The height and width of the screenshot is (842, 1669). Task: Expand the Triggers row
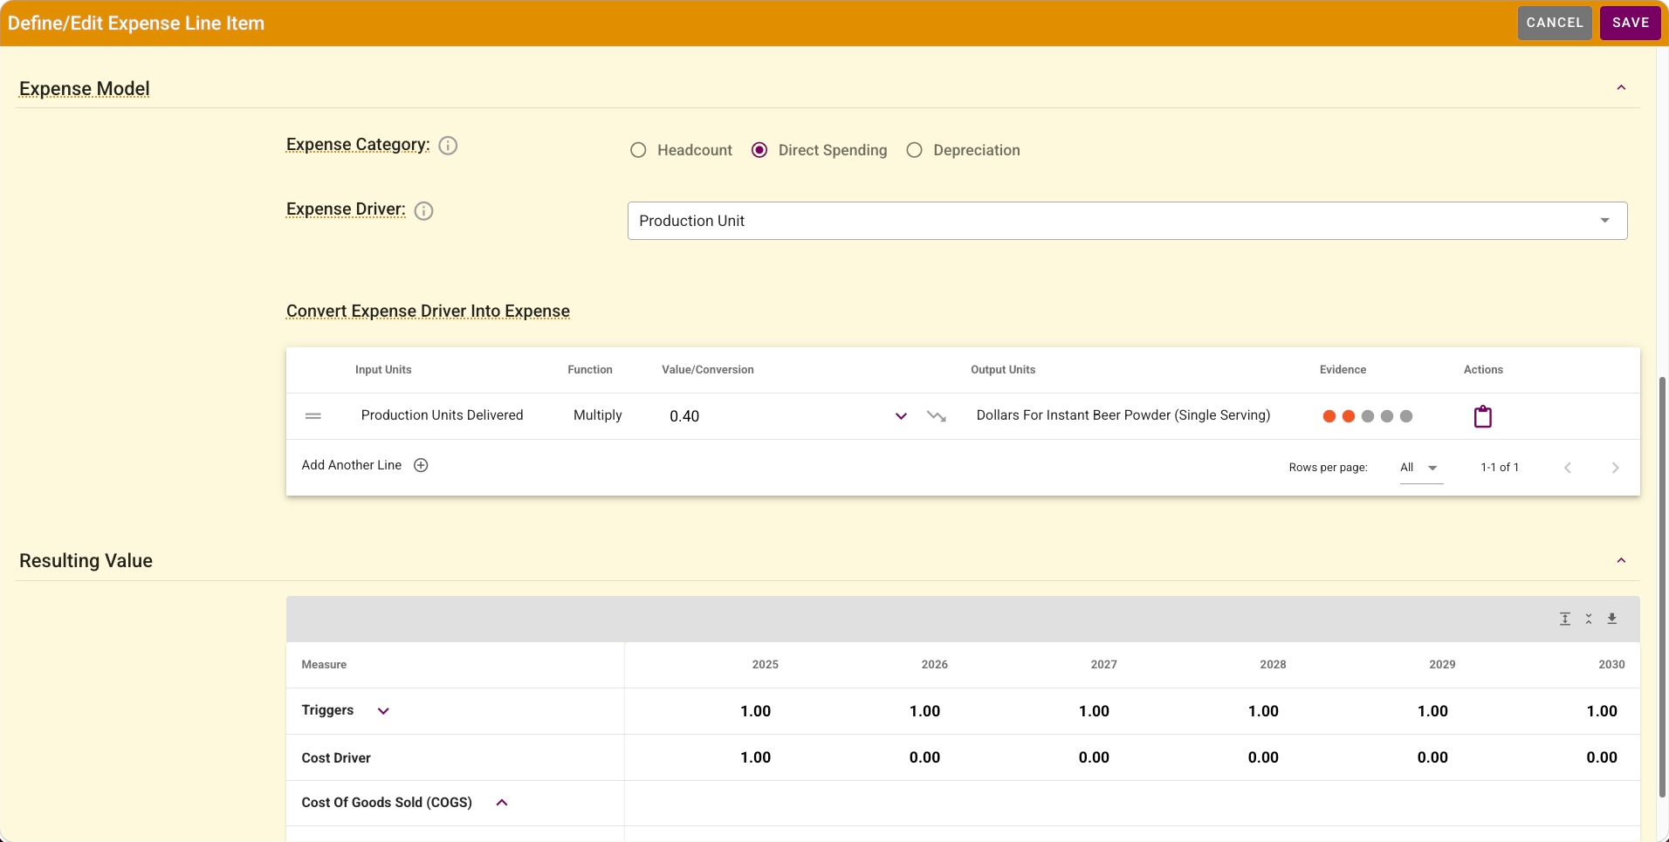click(x=383, y=711)
